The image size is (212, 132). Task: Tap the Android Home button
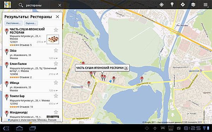[x=19, y=128]
